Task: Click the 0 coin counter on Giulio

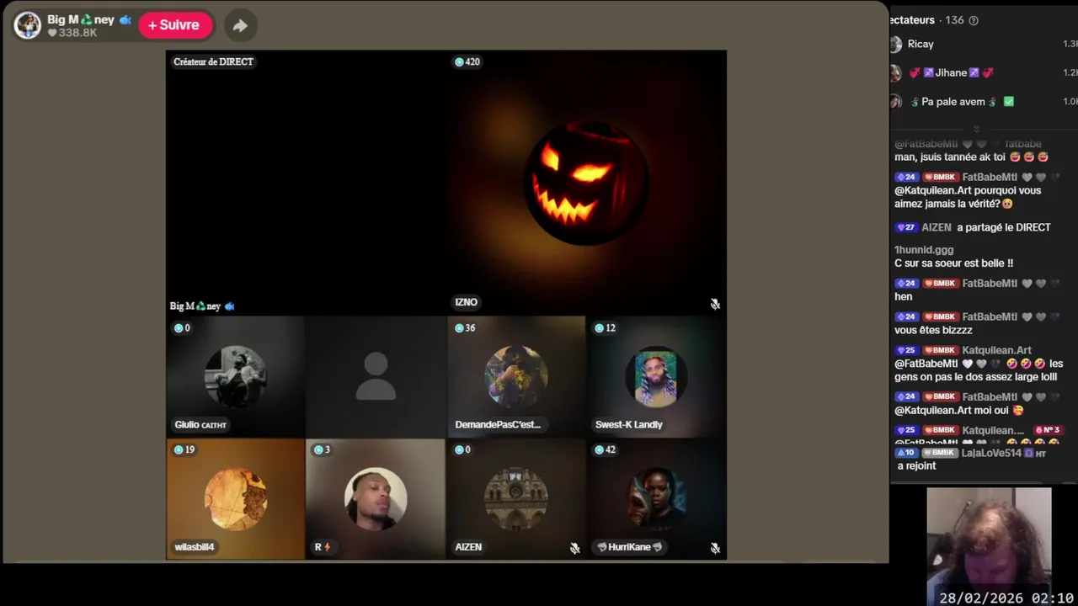Action: 181,328
